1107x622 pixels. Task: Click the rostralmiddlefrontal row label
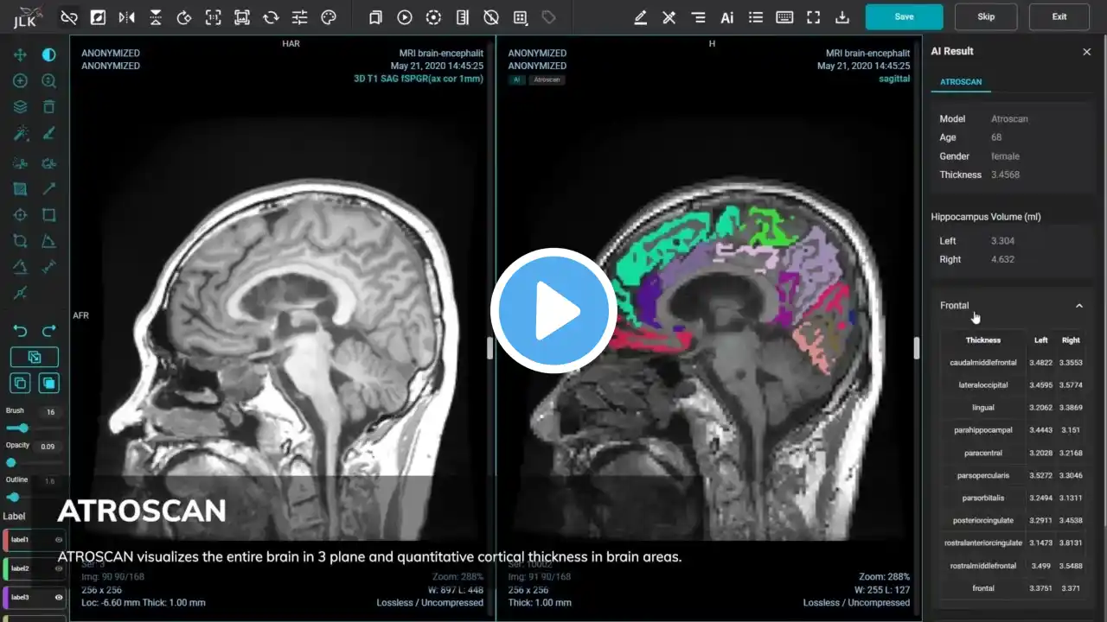(983, 566)
